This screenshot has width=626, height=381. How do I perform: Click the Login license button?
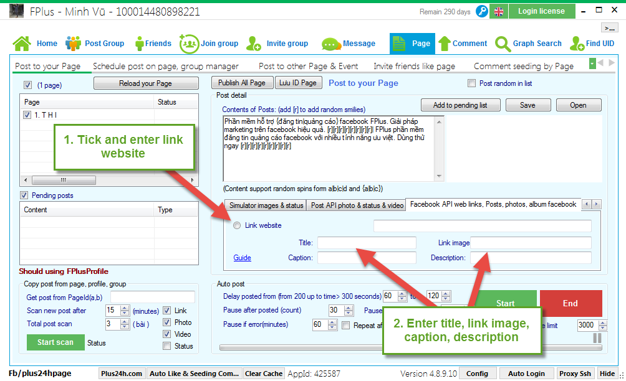coord(542,11)
